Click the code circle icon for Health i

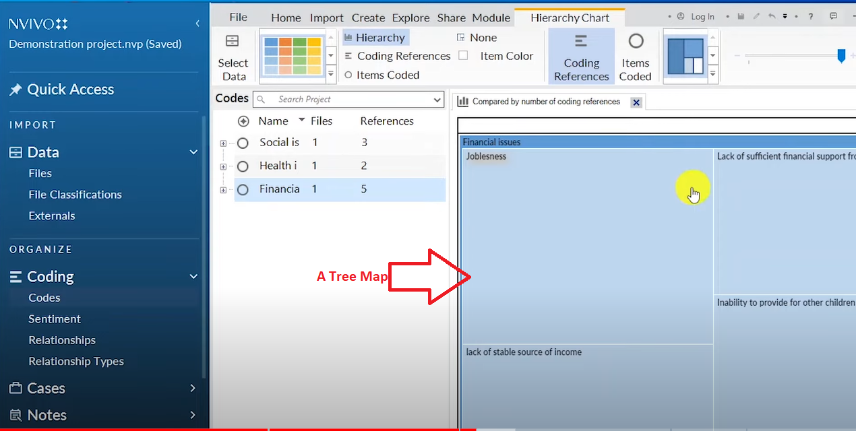(243, 166)
